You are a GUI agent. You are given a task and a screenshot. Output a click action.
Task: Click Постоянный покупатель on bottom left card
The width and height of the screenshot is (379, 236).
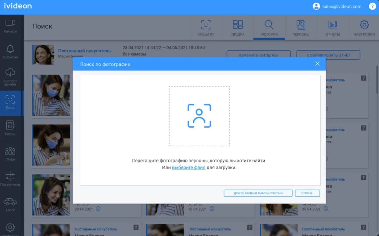[96, 229]
